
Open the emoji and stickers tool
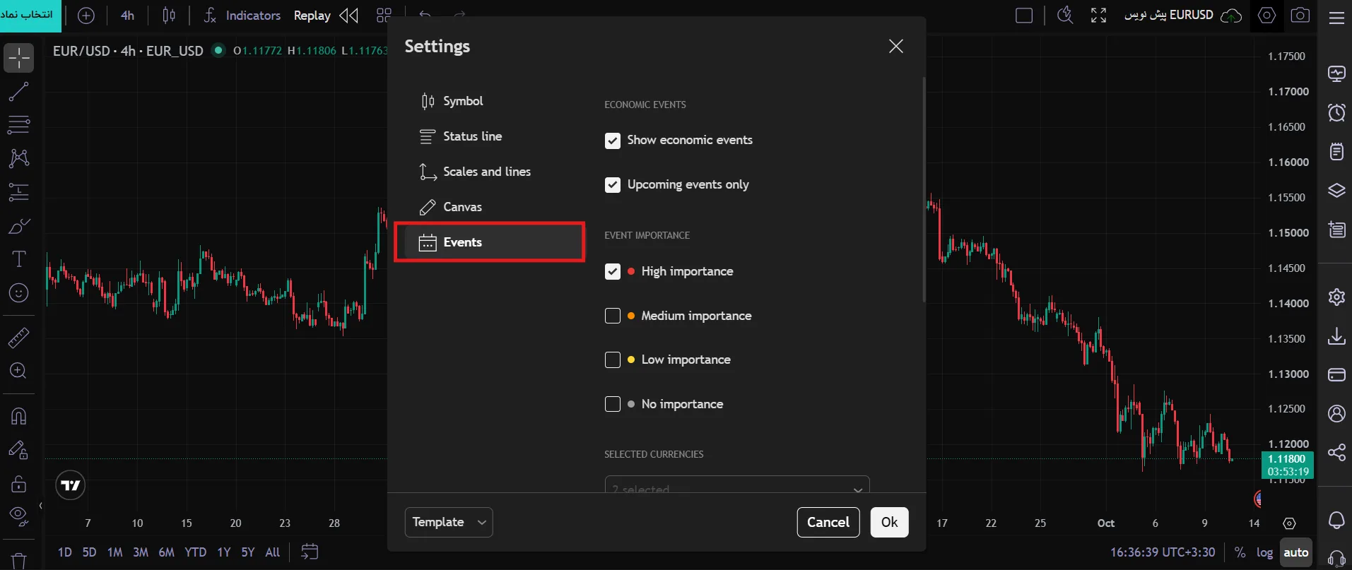pyautogui.click(x=18, y=292)
